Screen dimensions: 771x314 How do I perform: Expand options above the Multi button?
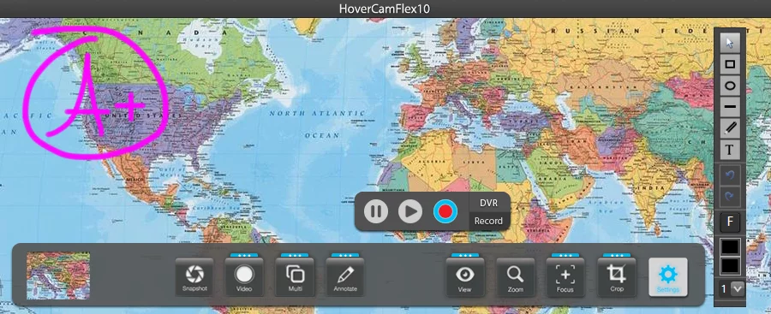click(x=295, y=256)
